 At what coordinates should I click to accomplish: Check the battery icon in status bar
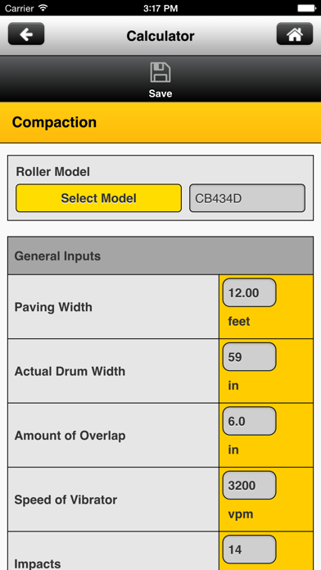coord(306,8)
